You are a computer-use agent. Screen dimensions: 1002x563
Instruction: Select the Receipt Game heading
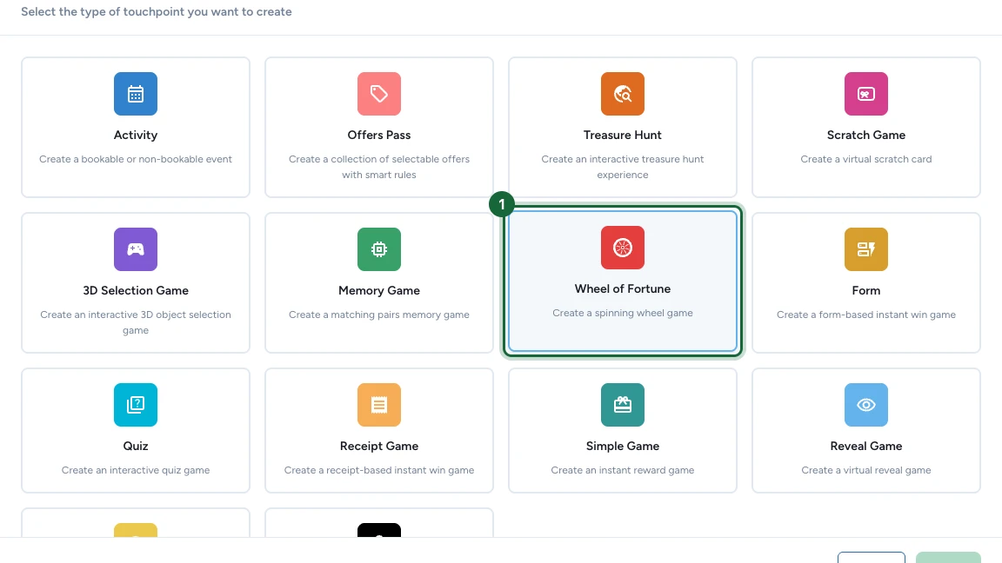coord(379,446)
